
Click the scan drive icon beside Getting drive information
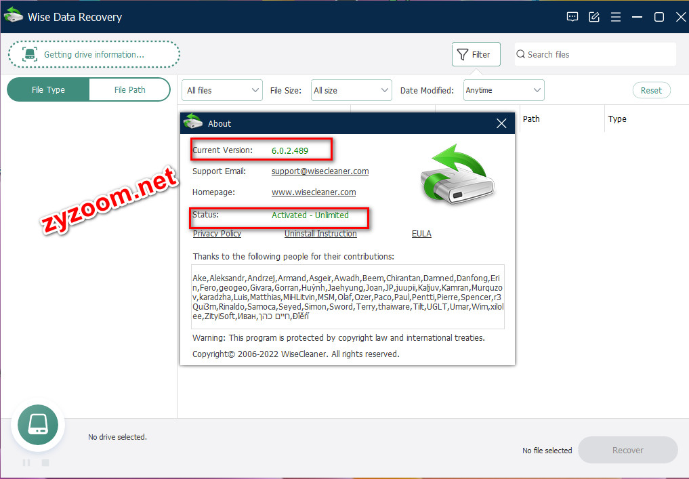29,54
